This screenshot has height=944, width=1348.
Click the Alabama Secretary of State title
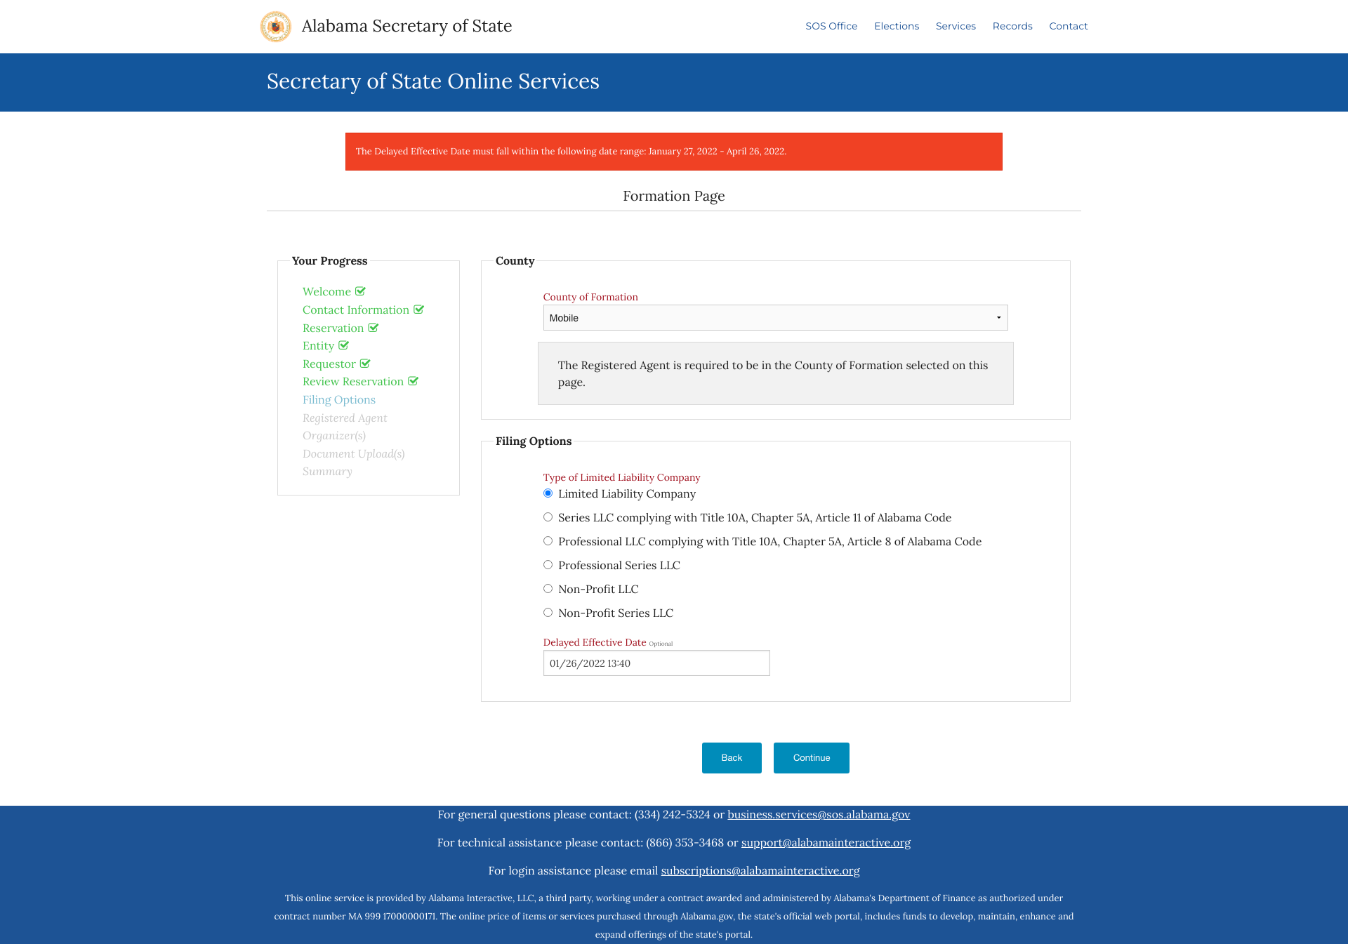pyautogui.click(x=407, y=26)
